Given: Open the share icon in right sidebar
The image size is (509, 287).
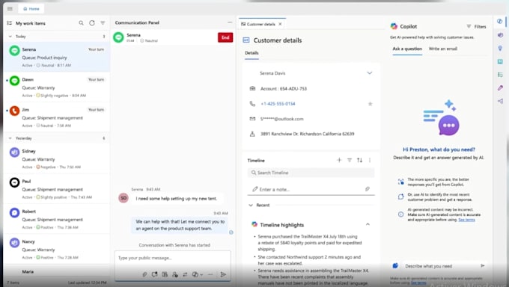Looking at the screenshot, I should click(x=500, y=101).
